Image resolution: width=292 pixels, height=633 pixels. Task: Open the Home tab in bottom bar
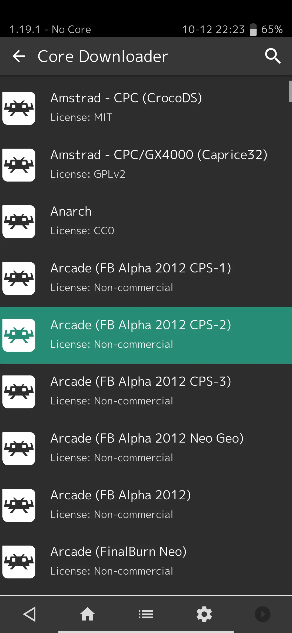tap(88, 614)
